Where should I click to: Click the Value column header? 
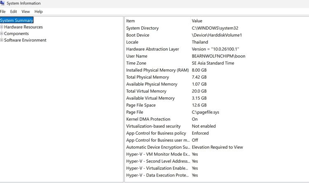(197, 21)
